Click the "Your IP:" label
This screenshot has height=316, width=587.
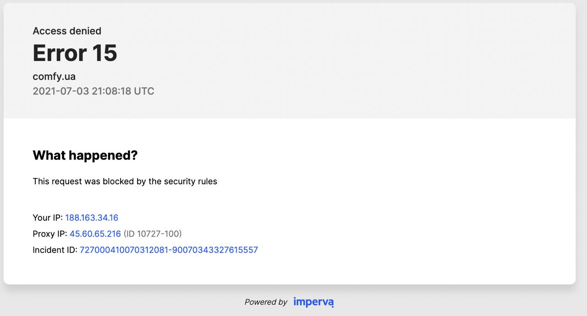pos(48,217)
